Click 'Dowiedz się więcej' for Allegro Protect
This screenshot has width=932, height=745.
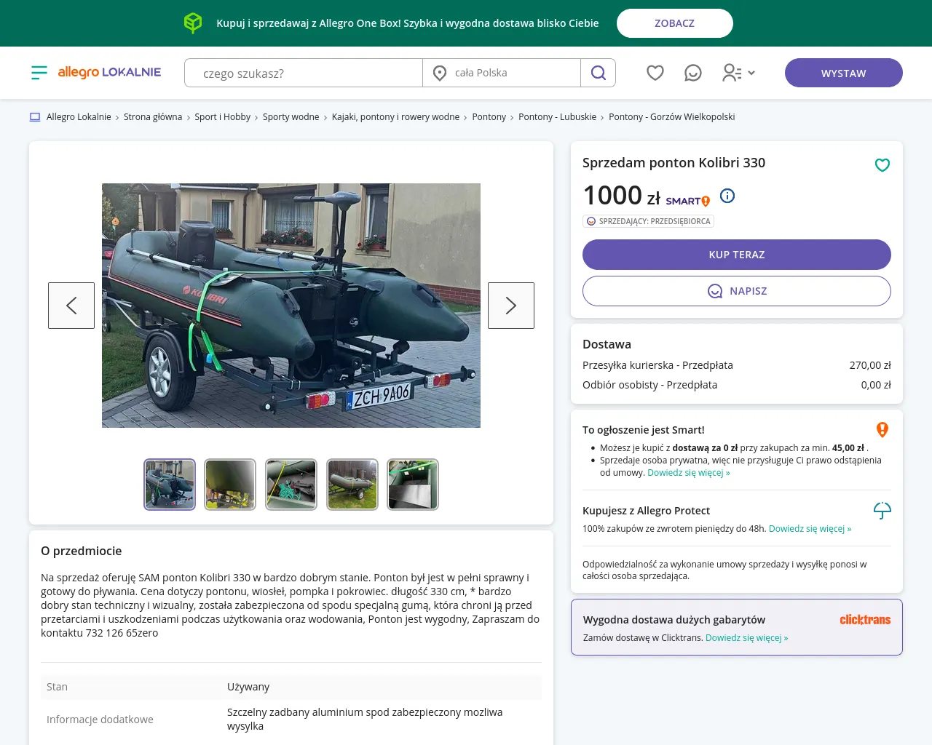pos(810,529)
